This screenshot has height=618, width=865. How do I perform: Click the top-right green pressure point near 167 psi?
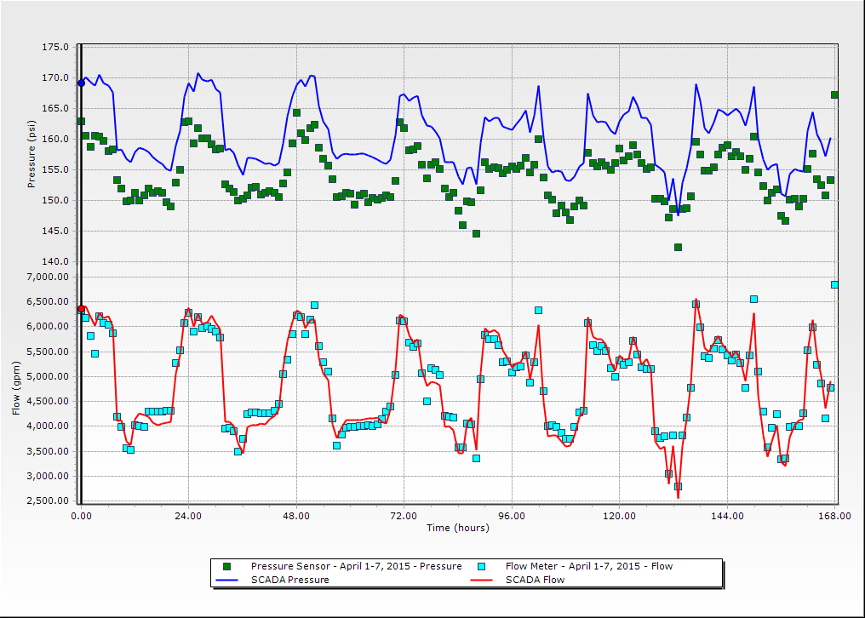(x=834, y=94)
